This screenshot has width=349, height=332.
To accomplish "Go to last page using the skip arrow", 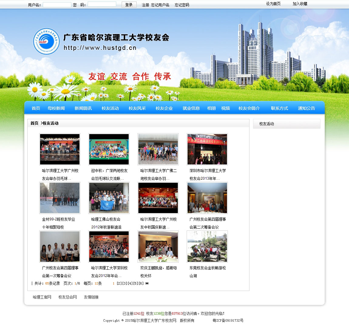I will click(147, 283).
